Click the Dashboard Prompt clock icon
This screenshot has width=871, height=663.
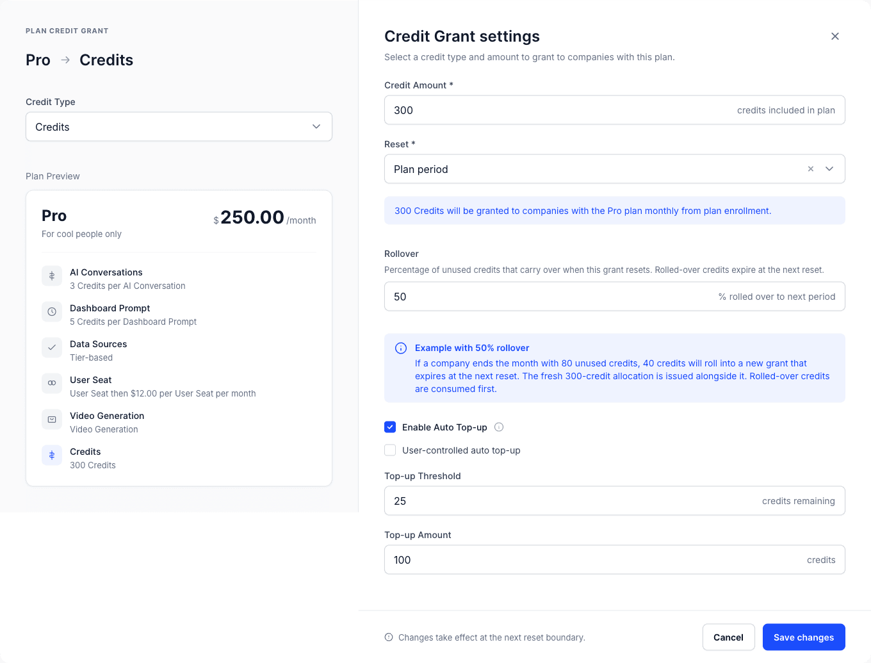pos(52,312)
